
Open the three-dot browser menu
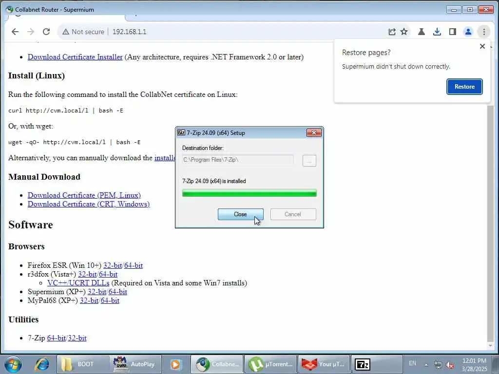point(484,32)
